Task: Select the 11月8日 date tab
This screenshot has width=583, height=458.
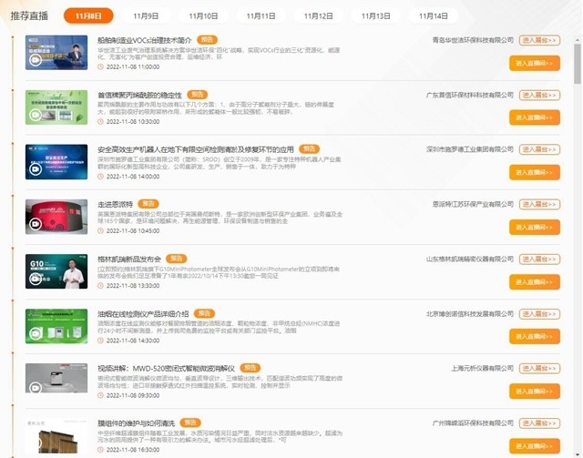Action: pyautogui.click(x=89, y=15)
